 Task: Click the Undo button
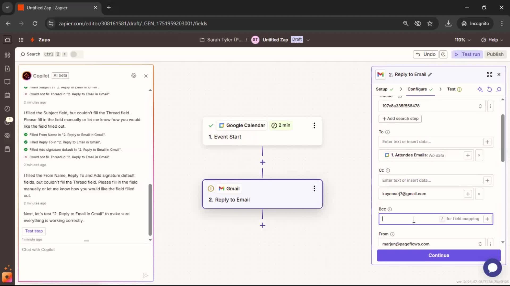pos(426,54)
